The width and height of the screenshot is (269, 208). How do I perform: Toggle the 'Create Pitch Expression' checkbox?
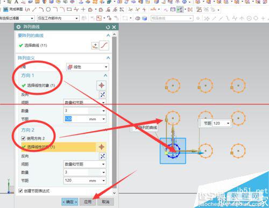[x=20, y=191]
